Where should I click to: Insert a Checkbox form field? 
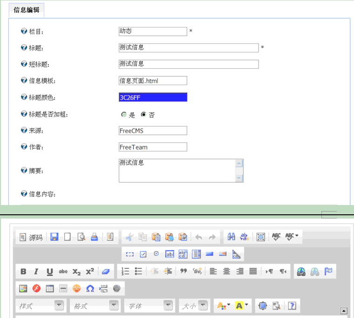point(143,254)
